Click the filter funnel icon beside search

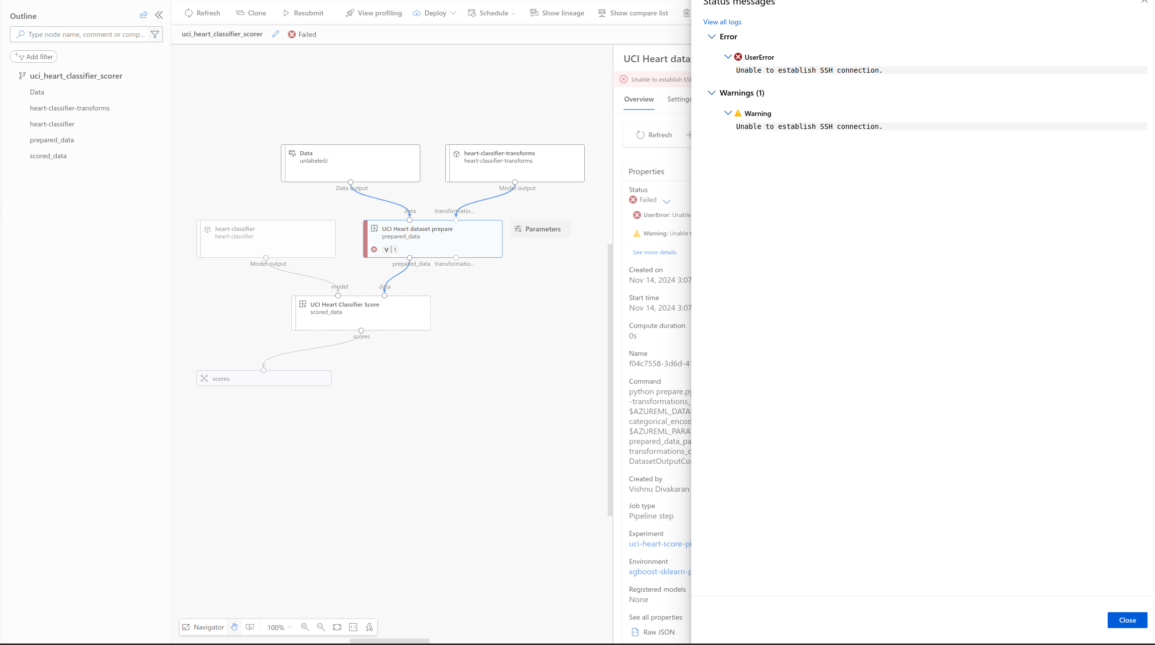pos(155,34)
